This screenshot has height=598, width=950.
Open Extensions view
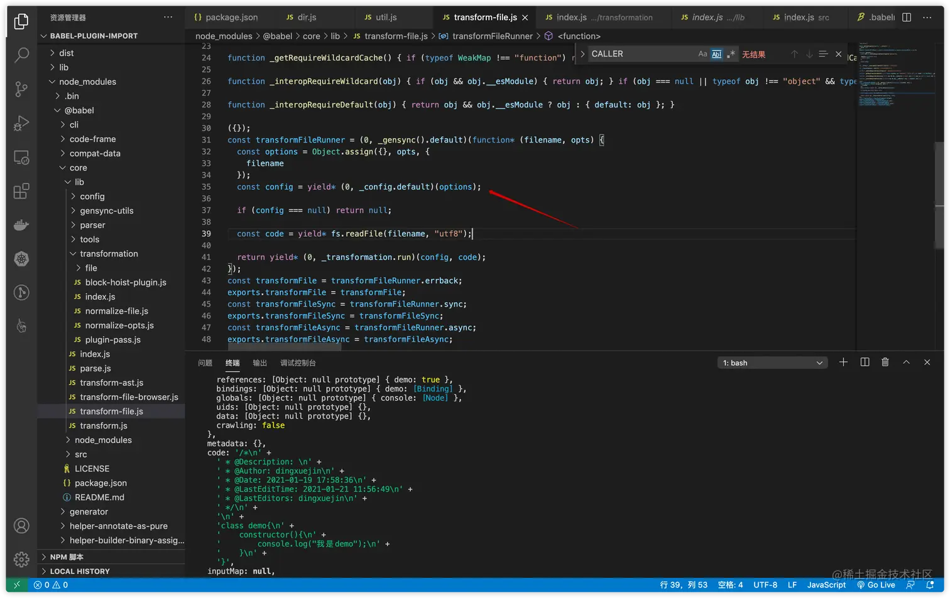pos(21,191)
